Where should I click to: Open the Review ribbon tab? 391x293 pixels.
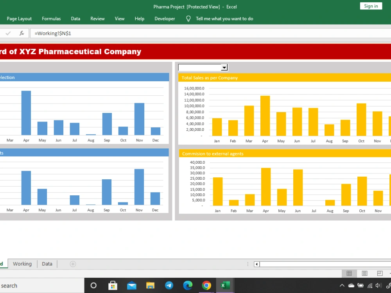pyautogui.click(x=97, y=19)
